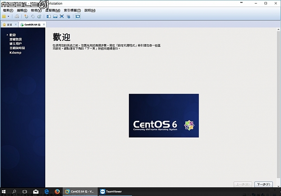Select 歡迎 in the setup sidebar

click(x=12, y=35)
